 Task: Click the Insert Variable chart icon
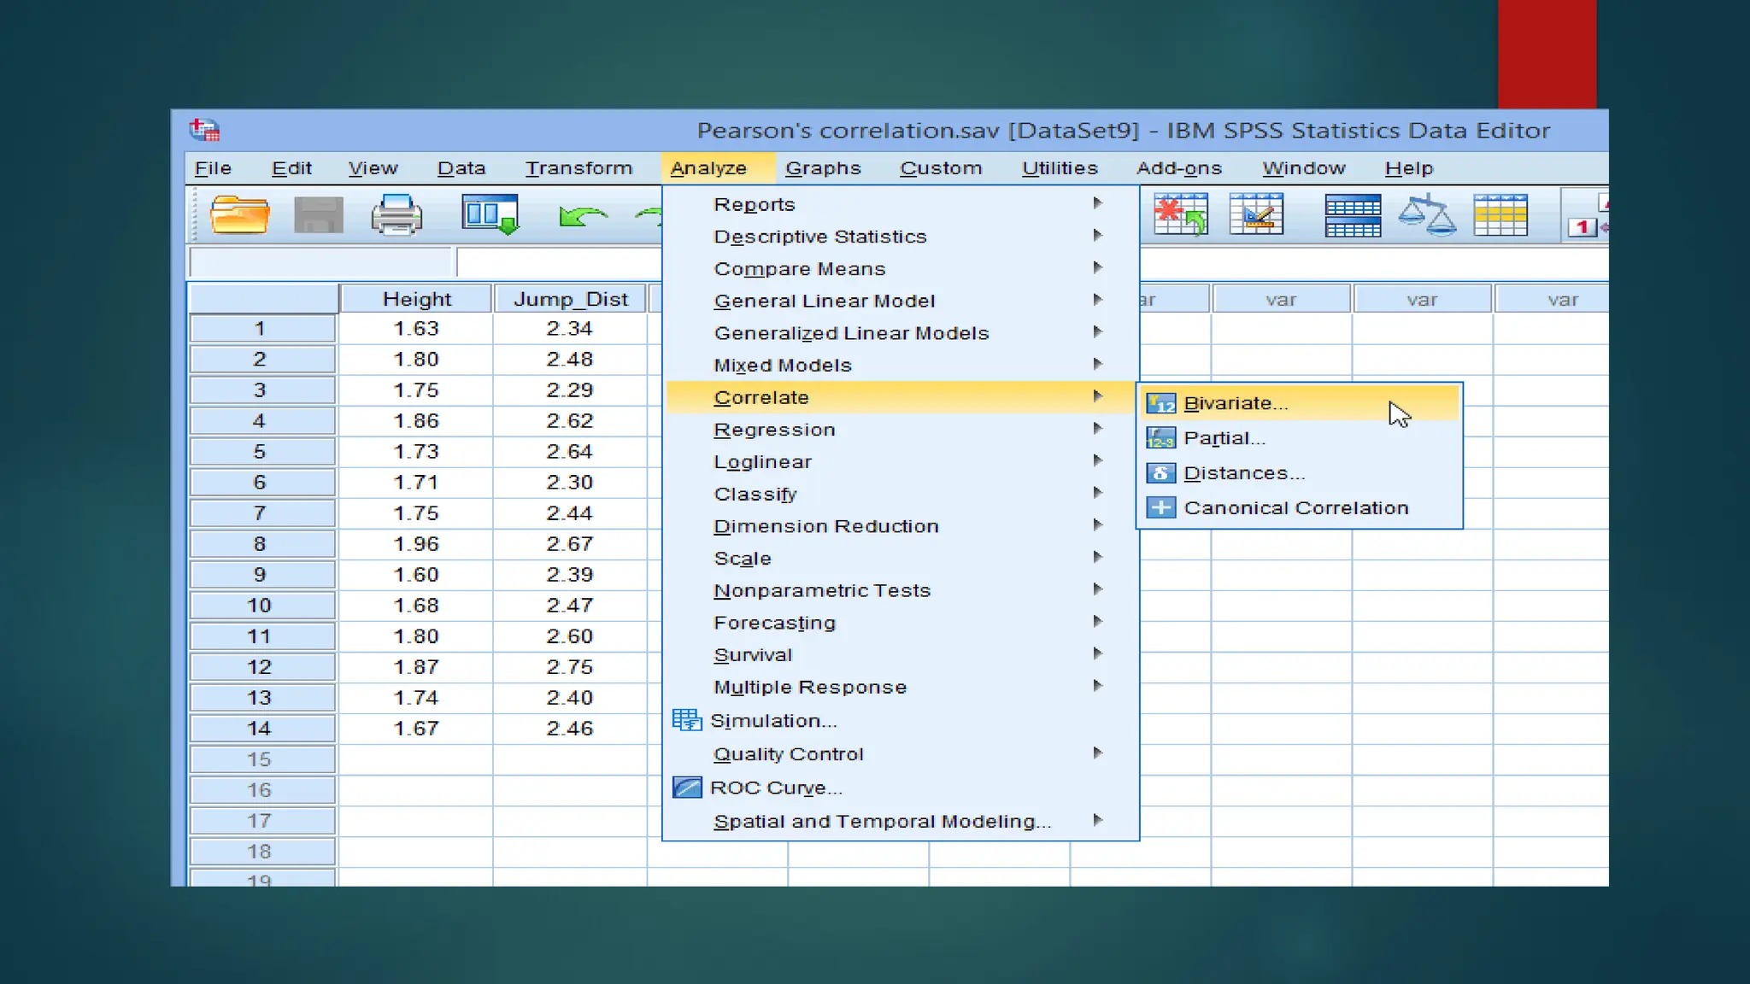[x=1255, y=214]
